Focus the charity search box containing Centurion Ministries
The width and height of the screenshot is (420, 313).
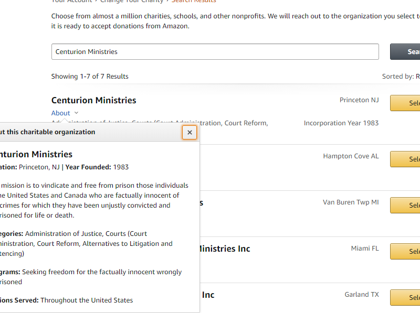pos(215,51)
